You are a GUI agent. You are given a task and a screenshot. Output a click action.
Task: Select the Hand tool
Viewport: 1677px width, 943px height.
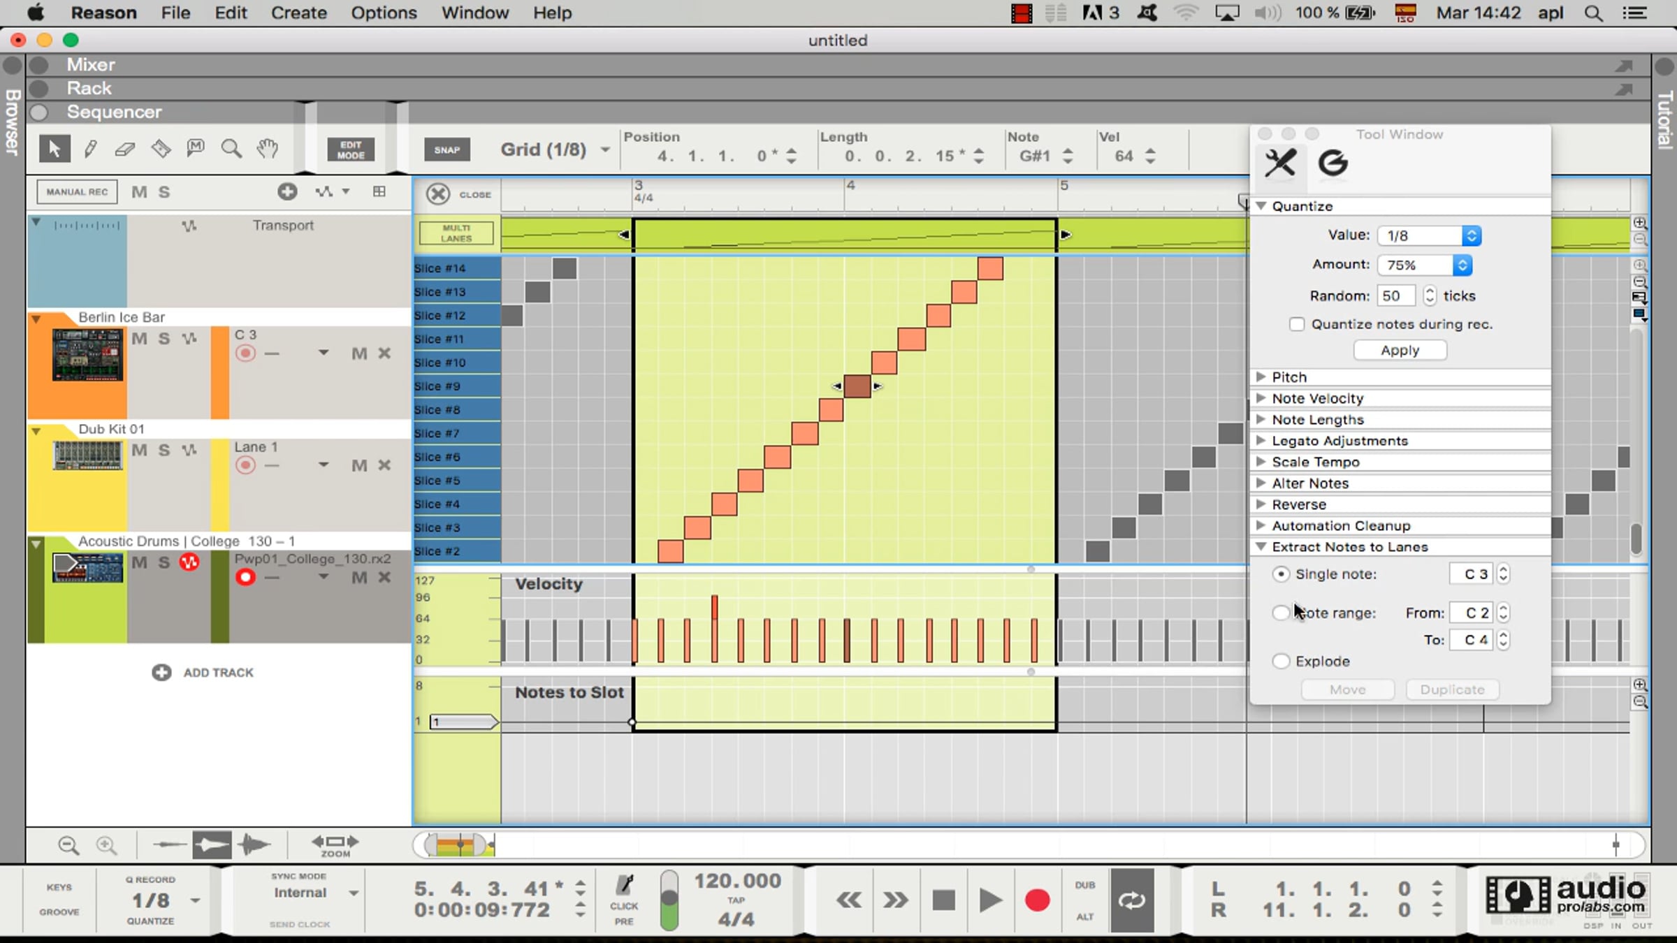(x=267, y=149)
